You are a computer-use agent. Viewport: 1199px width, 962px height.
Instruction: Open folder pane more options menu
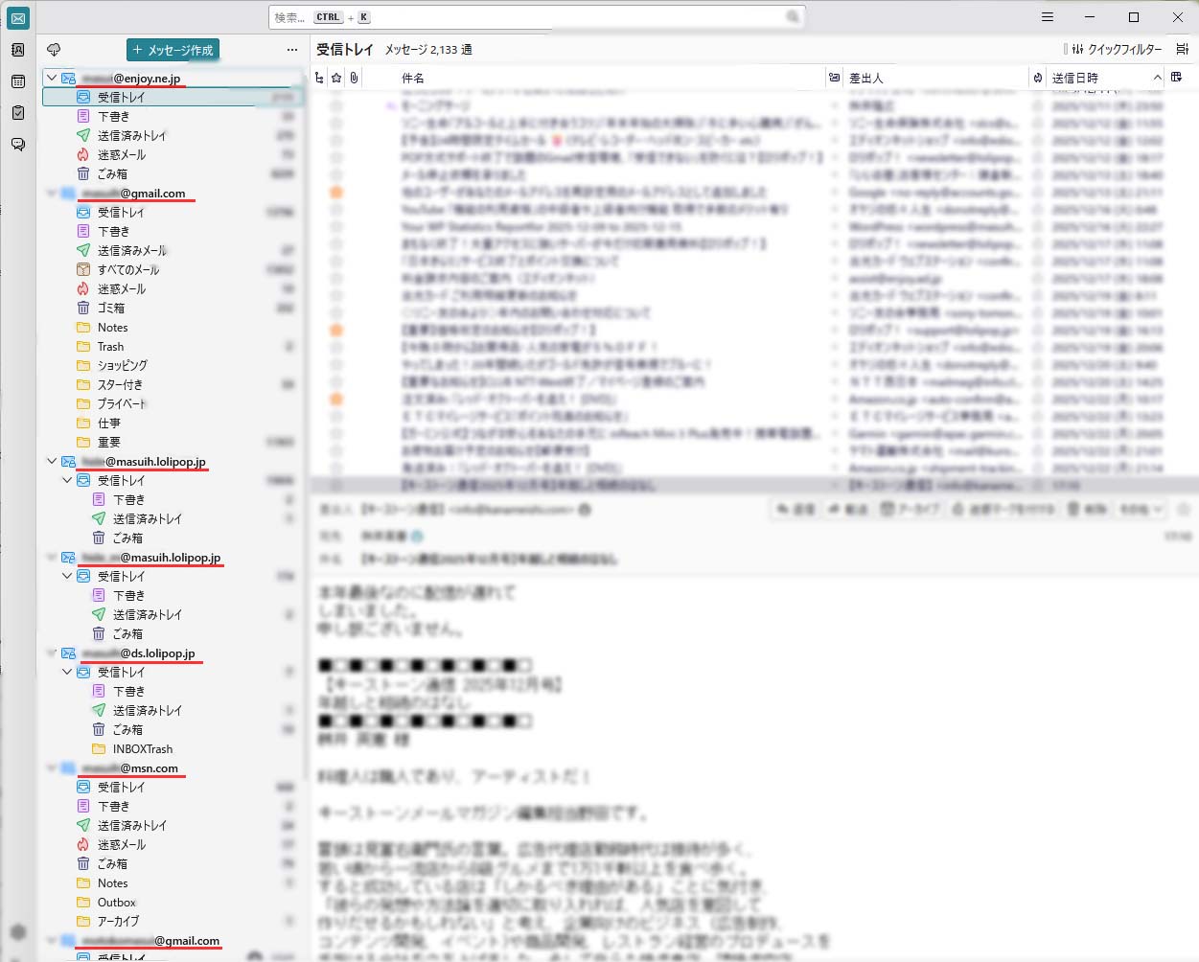pos(292,50)
